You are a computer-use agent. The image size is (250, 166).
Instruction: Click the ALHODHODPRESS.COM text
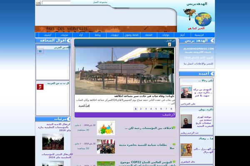point(198,49)
